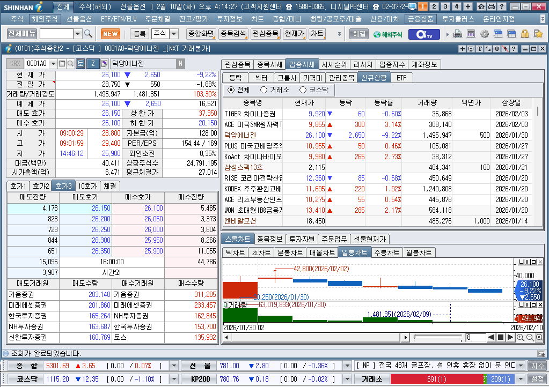Reset chart zoom with the A magnifier

[x=539, y=337]
